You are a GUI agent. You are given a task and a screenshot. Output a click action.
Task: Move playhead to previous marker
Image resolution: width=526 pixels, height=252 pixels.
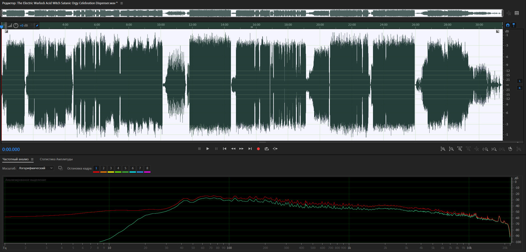tap(224, 149)
